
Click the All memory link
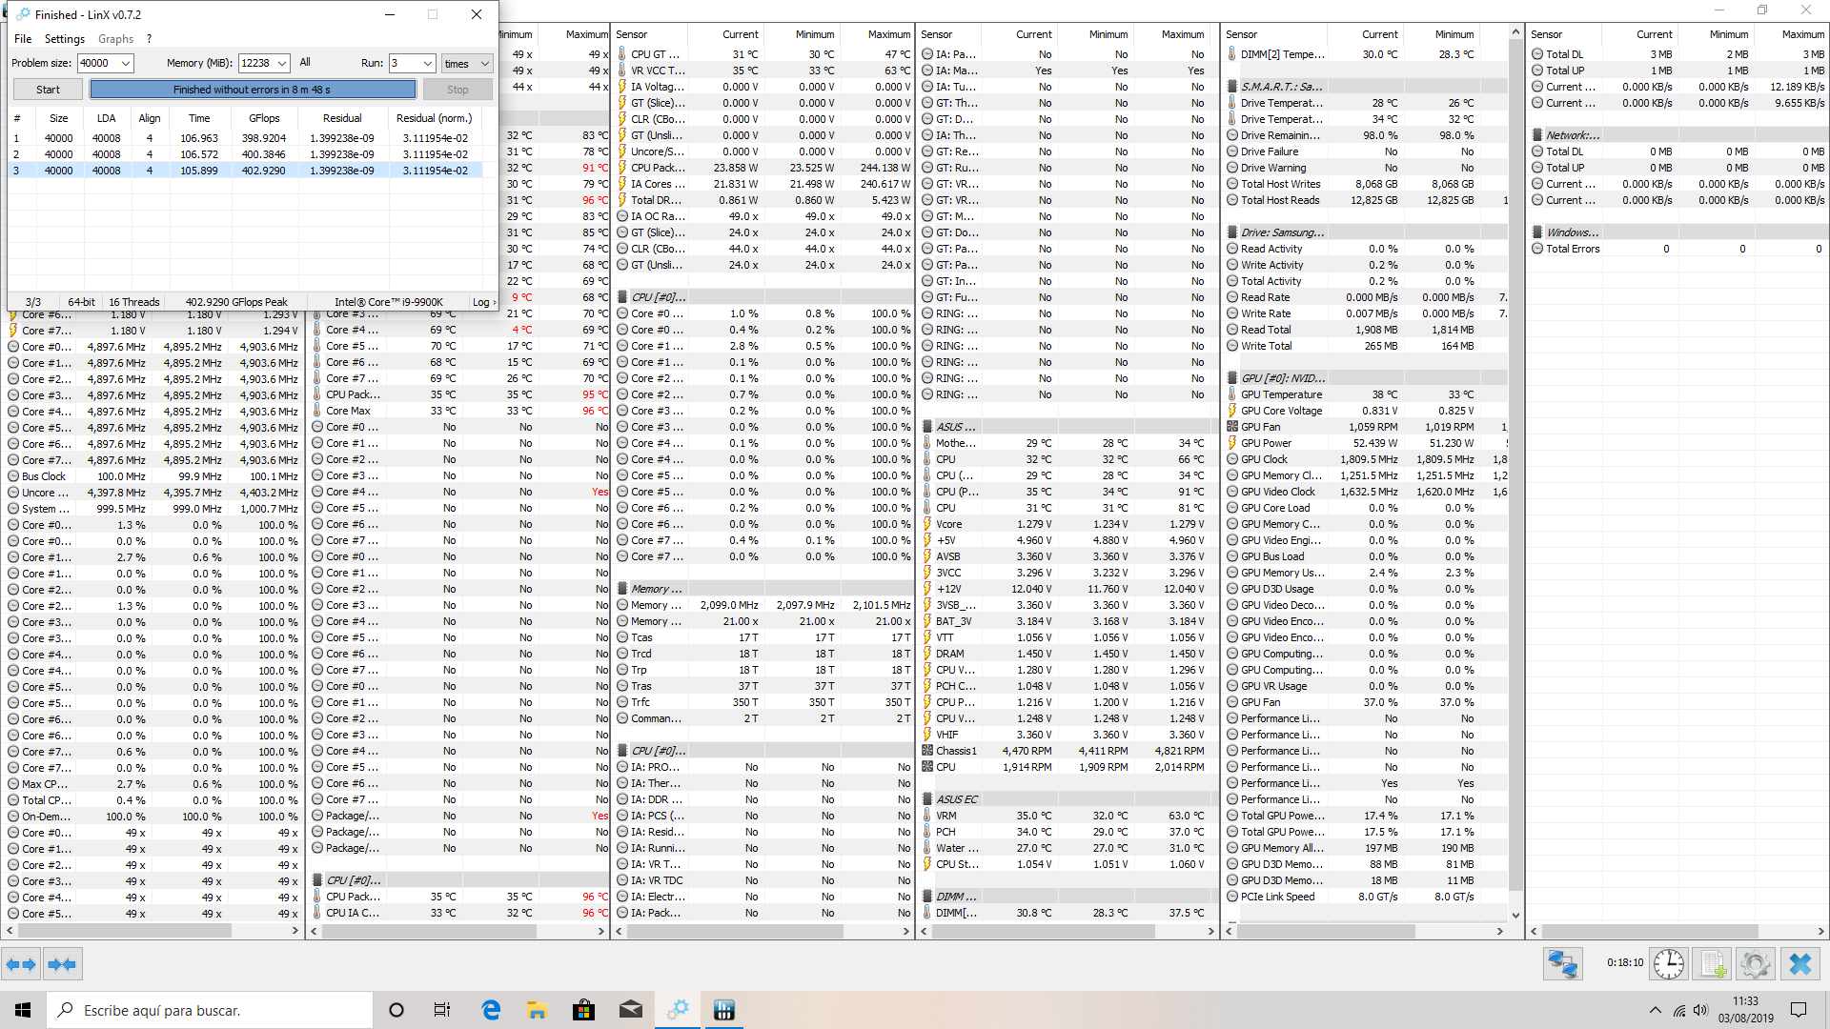click(x=305, y=62)
